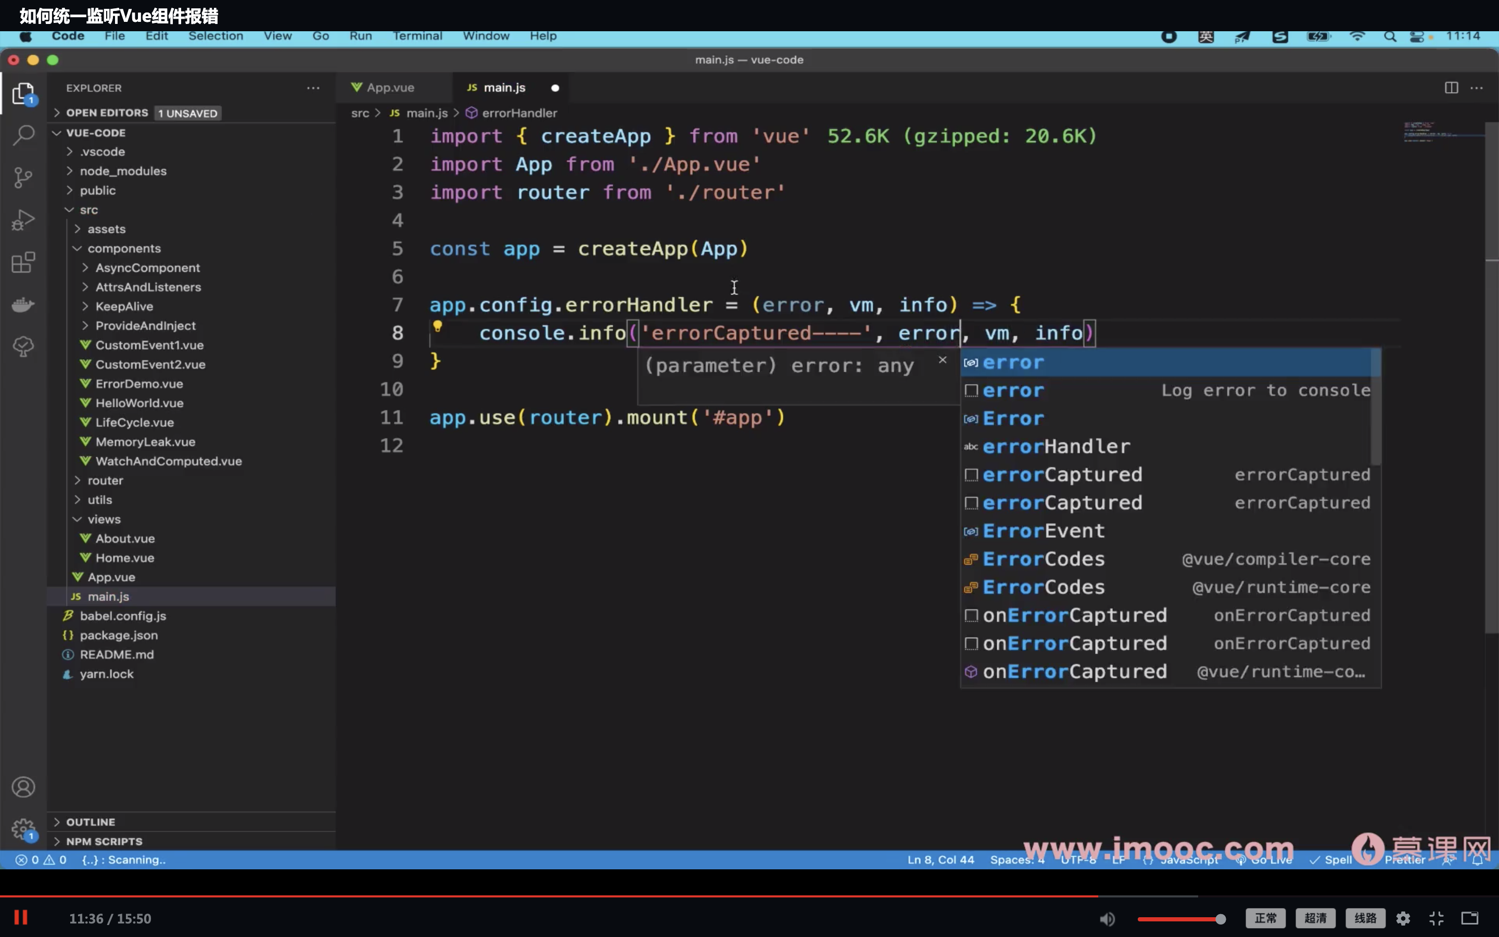Toggle fullscreen exit on video player
The image size is (1499, 937).
tap(1437, 918)
